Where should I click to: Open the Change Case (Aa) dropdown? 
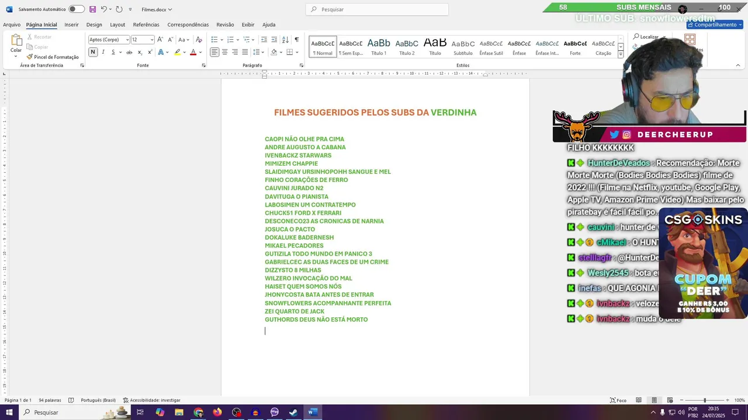(x=183, y=40)
